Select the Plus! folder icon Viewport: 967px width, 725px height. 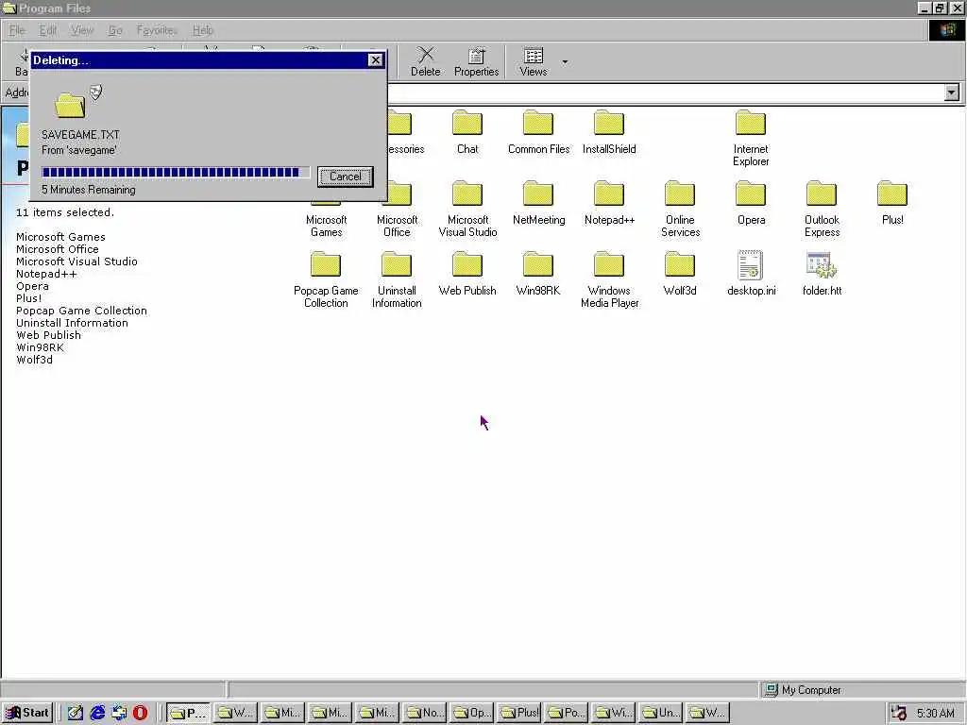(892, 194)
